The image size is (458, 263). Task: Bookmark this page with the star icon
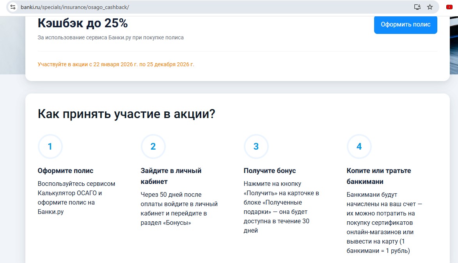[x=430, y=7]
